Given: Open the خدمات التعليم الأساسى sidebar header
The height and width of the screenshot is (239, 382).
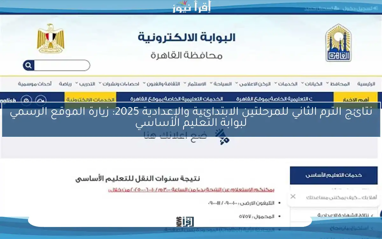Looking at the screenshot, I should (334, 175).
